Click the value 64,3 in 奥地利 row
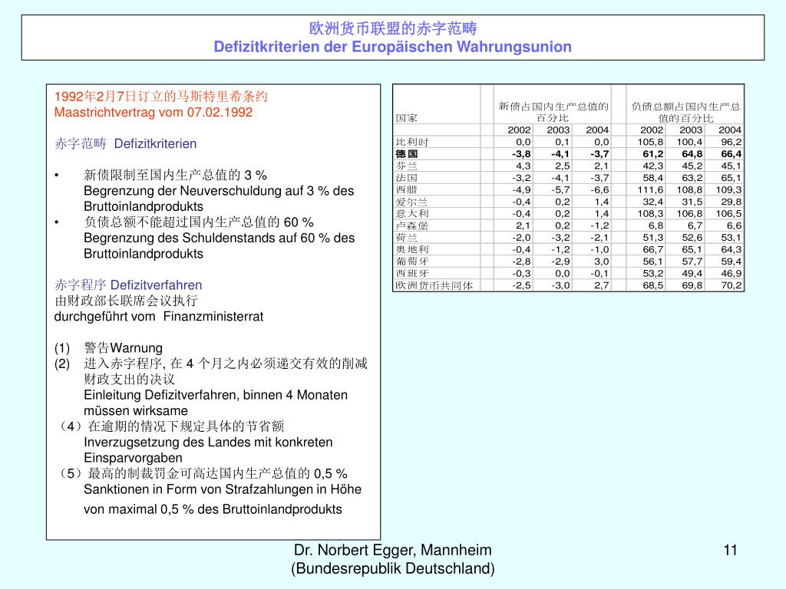 pos(732,249)
